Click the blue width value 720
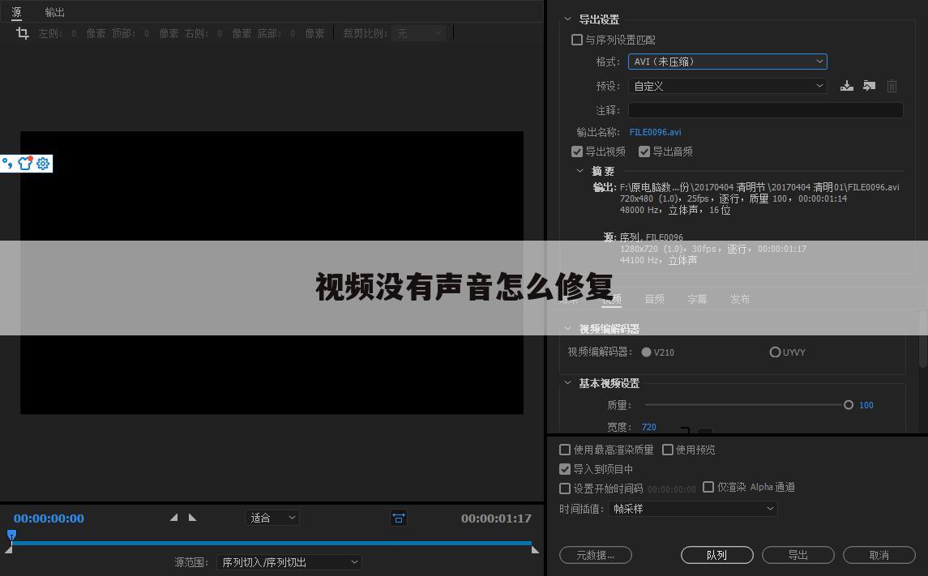 point(648,427)
